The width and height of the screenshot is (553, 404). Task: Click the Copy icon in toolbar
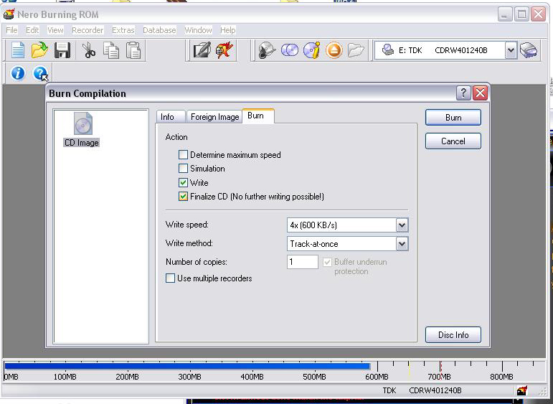coord(111,50)
